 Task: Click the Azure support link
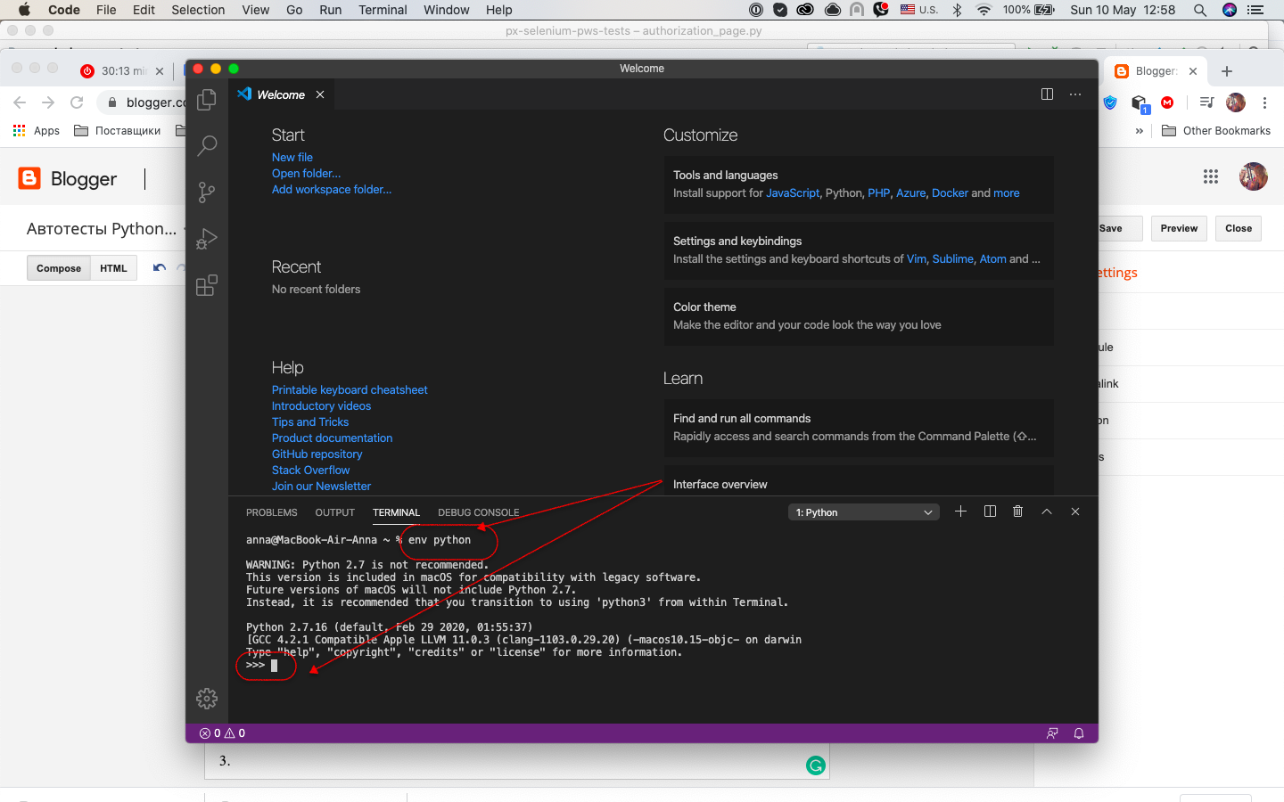tap(911, 193)
